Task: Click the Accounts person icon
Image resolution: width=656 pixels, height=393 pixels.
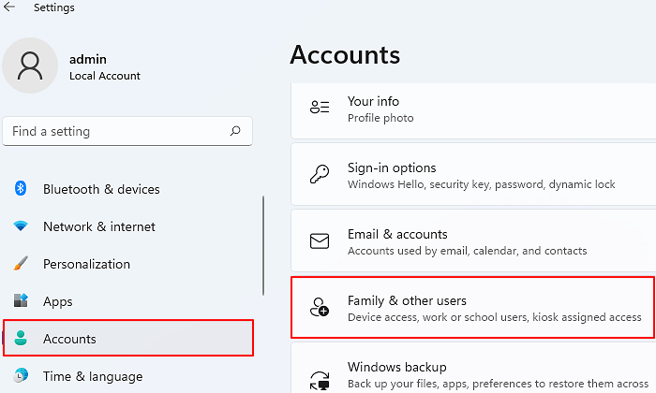Action: point(21,339)
